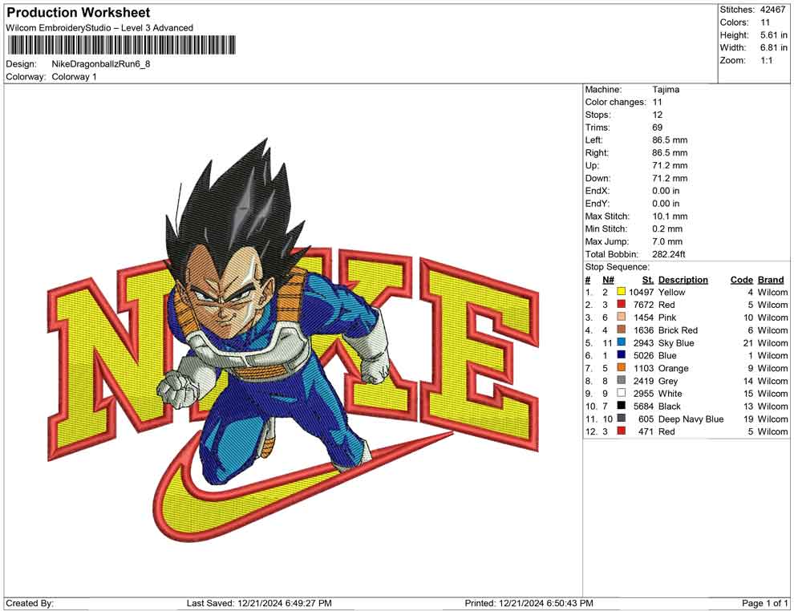Click the 'Stop Sequence:' label

(617, 267)
